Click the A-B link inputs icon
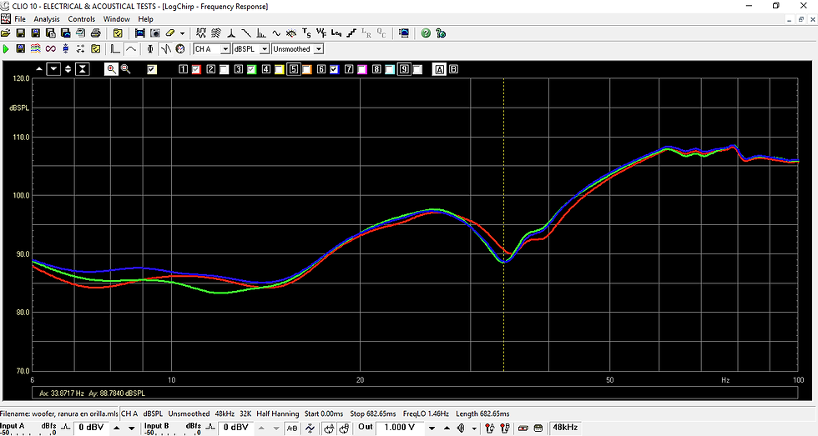818x436 pixels. pyautogui.click(x=291, y=428)
